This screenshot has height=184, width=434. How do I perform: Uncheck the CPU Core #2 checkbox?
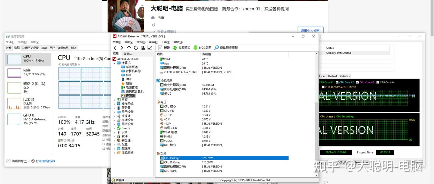[337, 83]
